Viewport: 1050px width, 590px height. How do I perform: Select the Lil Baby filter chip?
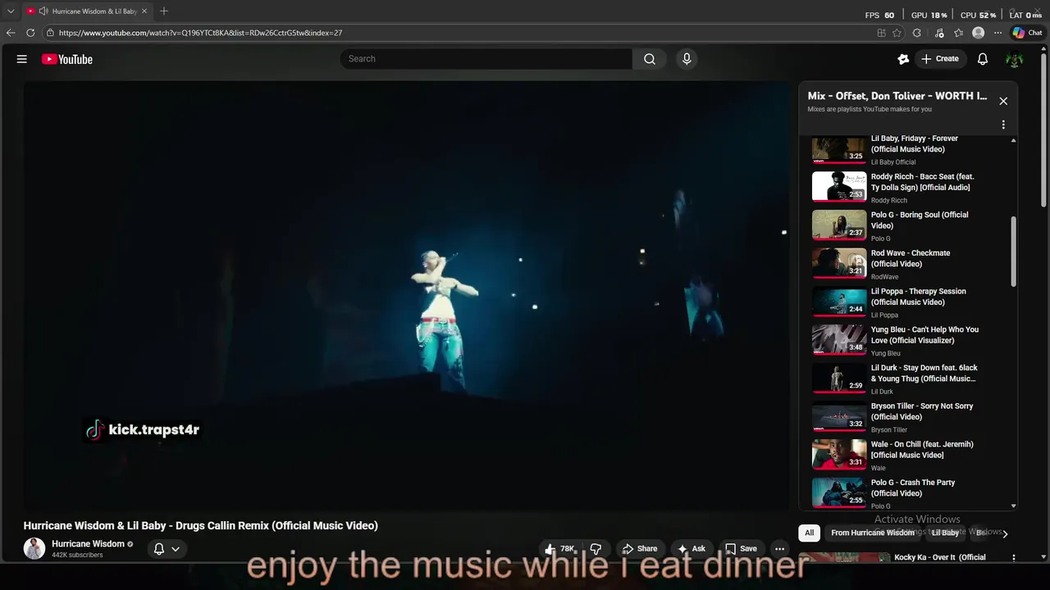tap(945, 533)
